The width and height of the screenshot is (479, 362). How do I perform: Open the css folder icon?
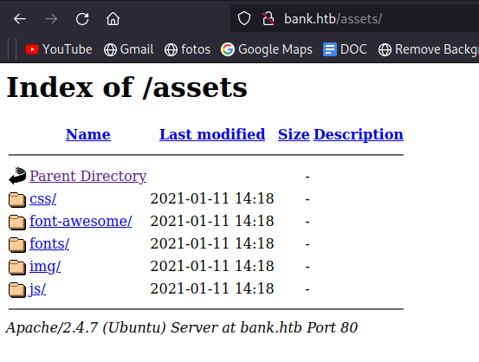[17, 200]
